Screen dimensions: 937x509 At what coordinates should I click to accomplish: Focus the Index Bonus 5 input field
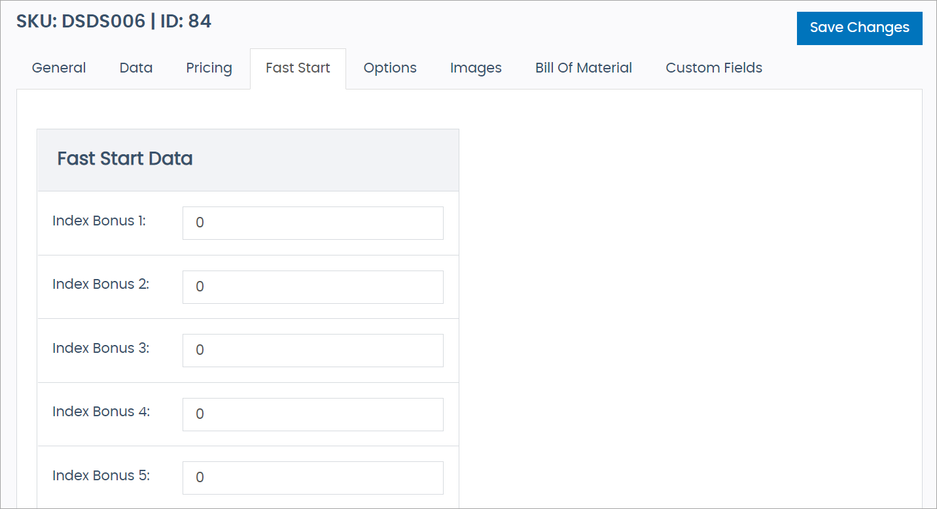(313, 478)
